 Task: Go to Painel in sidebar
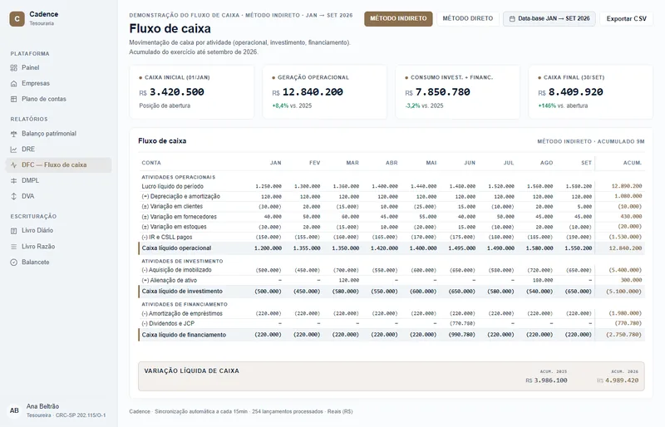pos(58,68)
